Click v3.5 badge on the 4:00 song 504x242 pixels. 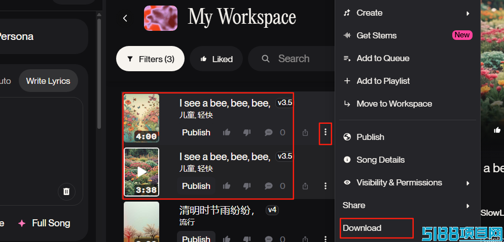pyautogui.click(x=284, y=103)
